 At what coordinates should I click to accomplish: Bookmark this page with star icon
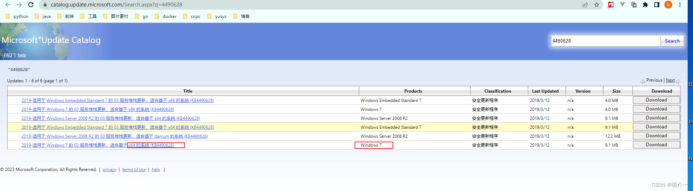(597, 5)
